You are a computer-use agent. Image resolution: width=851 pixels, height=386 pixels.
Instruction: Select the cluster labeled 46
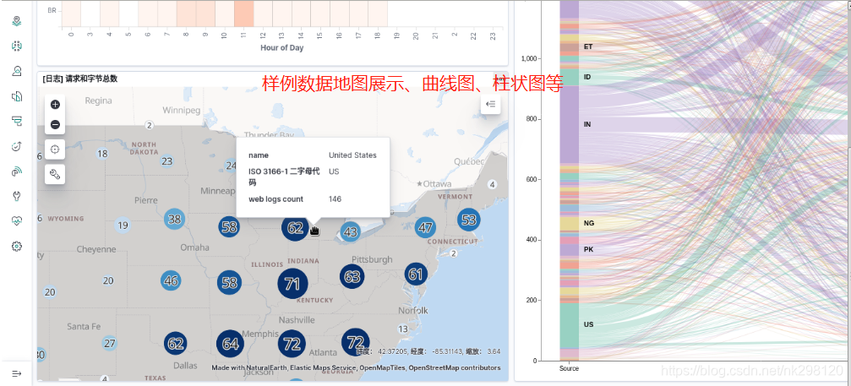pyautogui.click(x=171, y=280)
